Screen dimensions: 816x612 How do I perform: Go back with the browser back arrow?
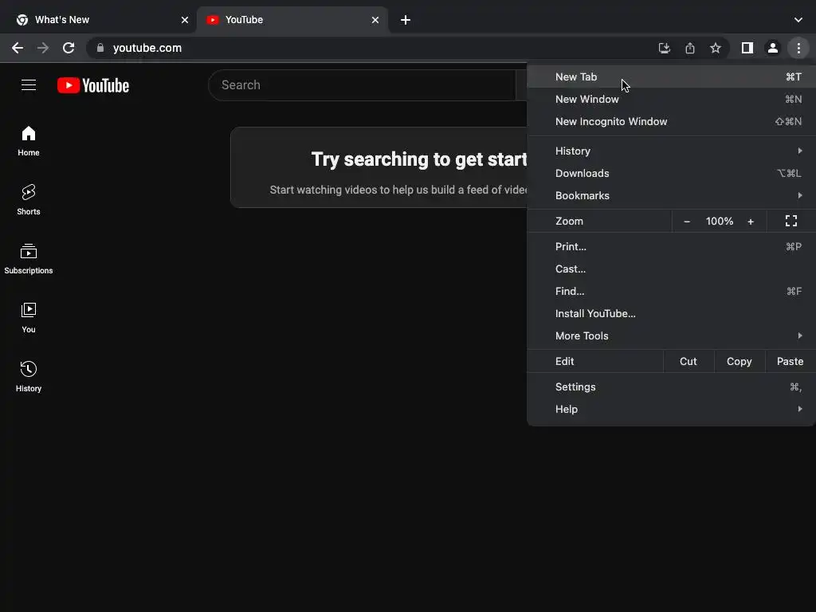[x=18, y=48]
